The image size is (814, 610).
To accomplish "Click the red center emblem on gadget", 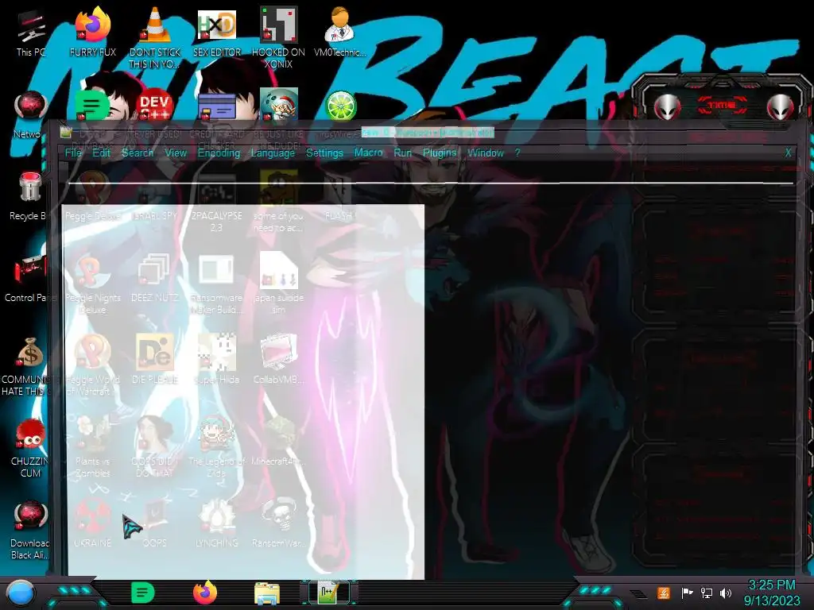I will point(722,106).
